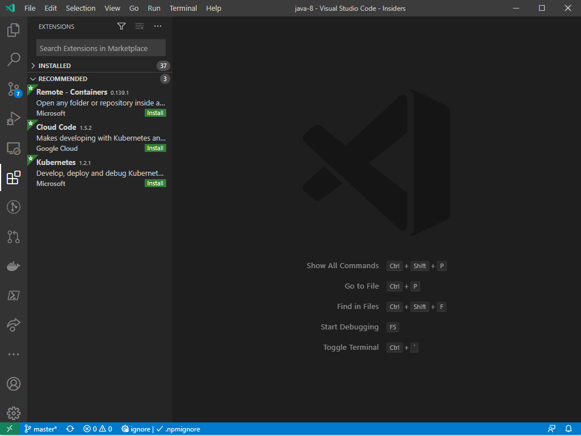The width and height of the screenshot is (581, 436).
Task: Click master* branch in the status bar
Action: [40, 429]
